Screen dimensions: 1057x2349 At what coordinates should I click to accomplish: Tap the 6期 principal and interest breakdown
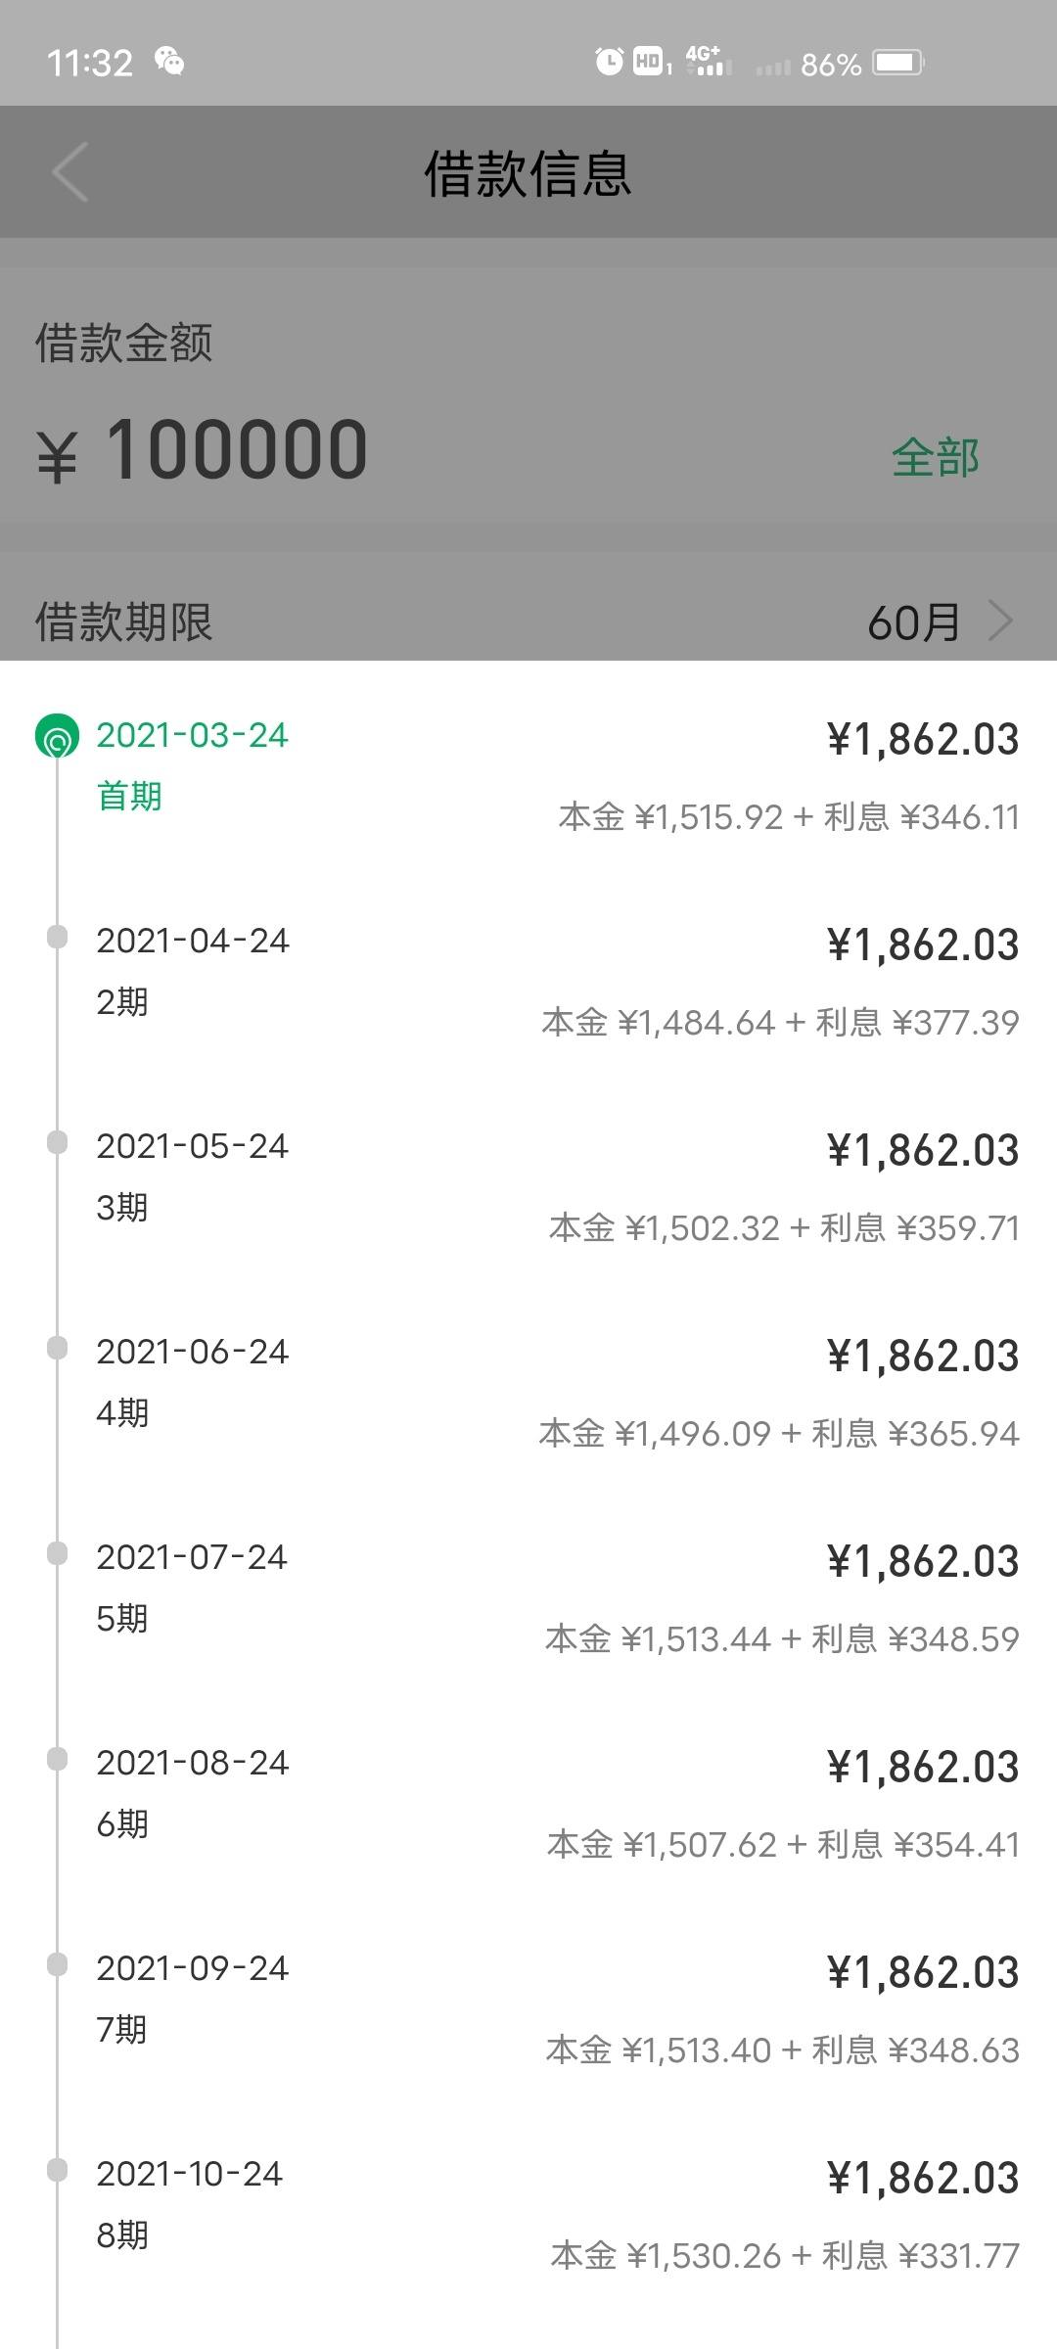[x=783, y=1845]
